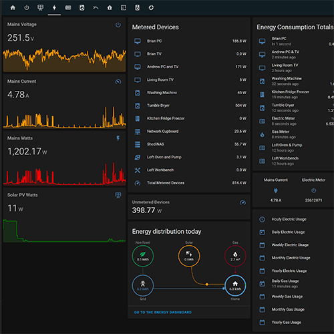Click the Shed NAS icon
This screenshot has width=334, height=334.
coord(138,144)
